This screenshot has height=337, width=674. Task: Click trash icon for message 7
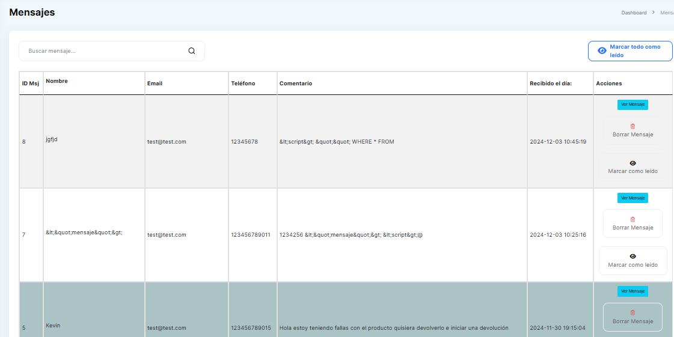[633, 219]
